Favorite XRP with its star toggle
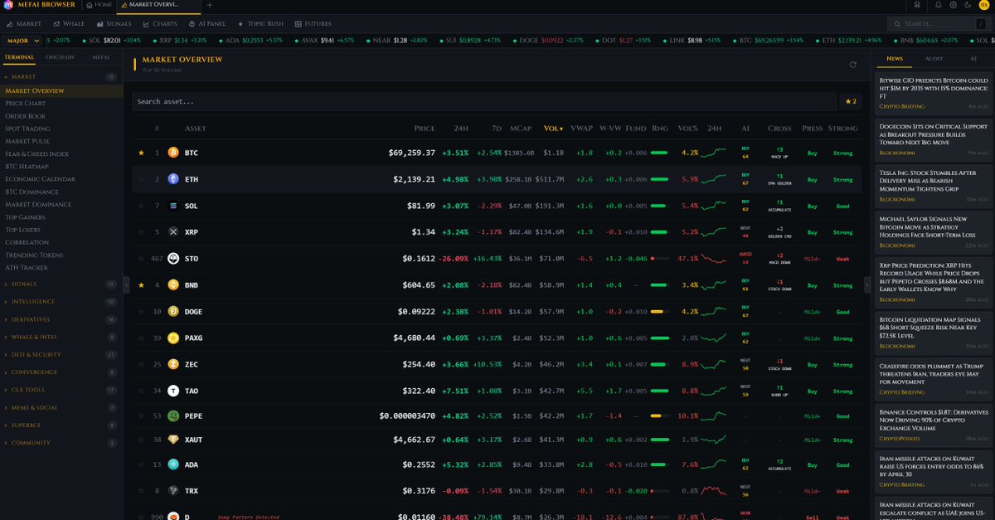This screenshot has width=995, height=520. coord(141,232)
